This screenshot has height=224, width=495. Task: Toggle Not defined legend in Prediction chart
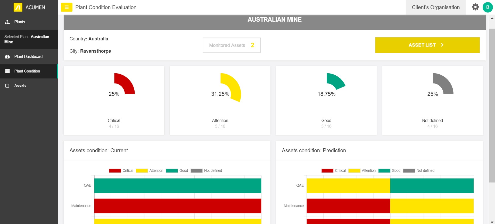coord(419,171)
